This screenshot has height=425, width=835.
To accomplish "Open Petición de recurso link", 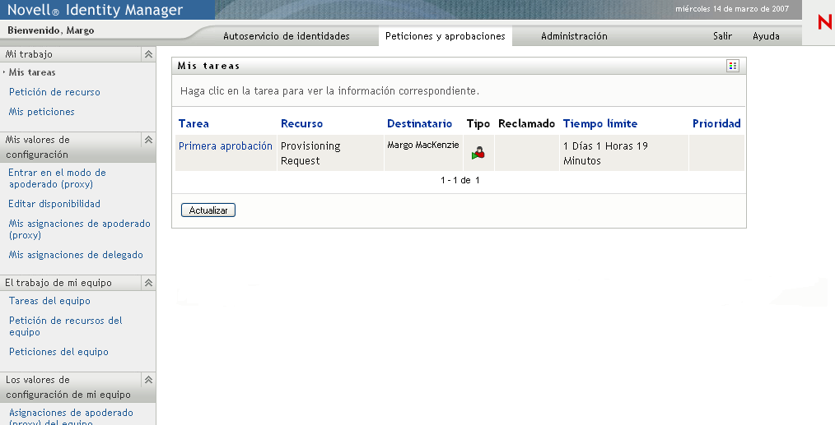I will [x=54, y=92].
